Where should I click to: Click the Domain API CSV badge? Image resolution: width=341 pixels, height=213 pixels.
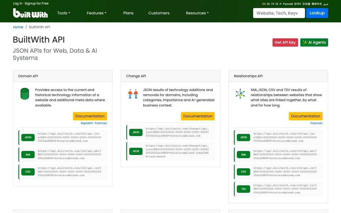click(28, 172)
